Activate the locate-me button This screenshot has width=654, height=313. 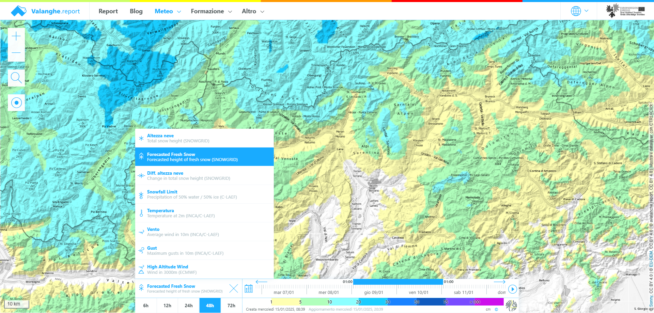coord(16,103)
